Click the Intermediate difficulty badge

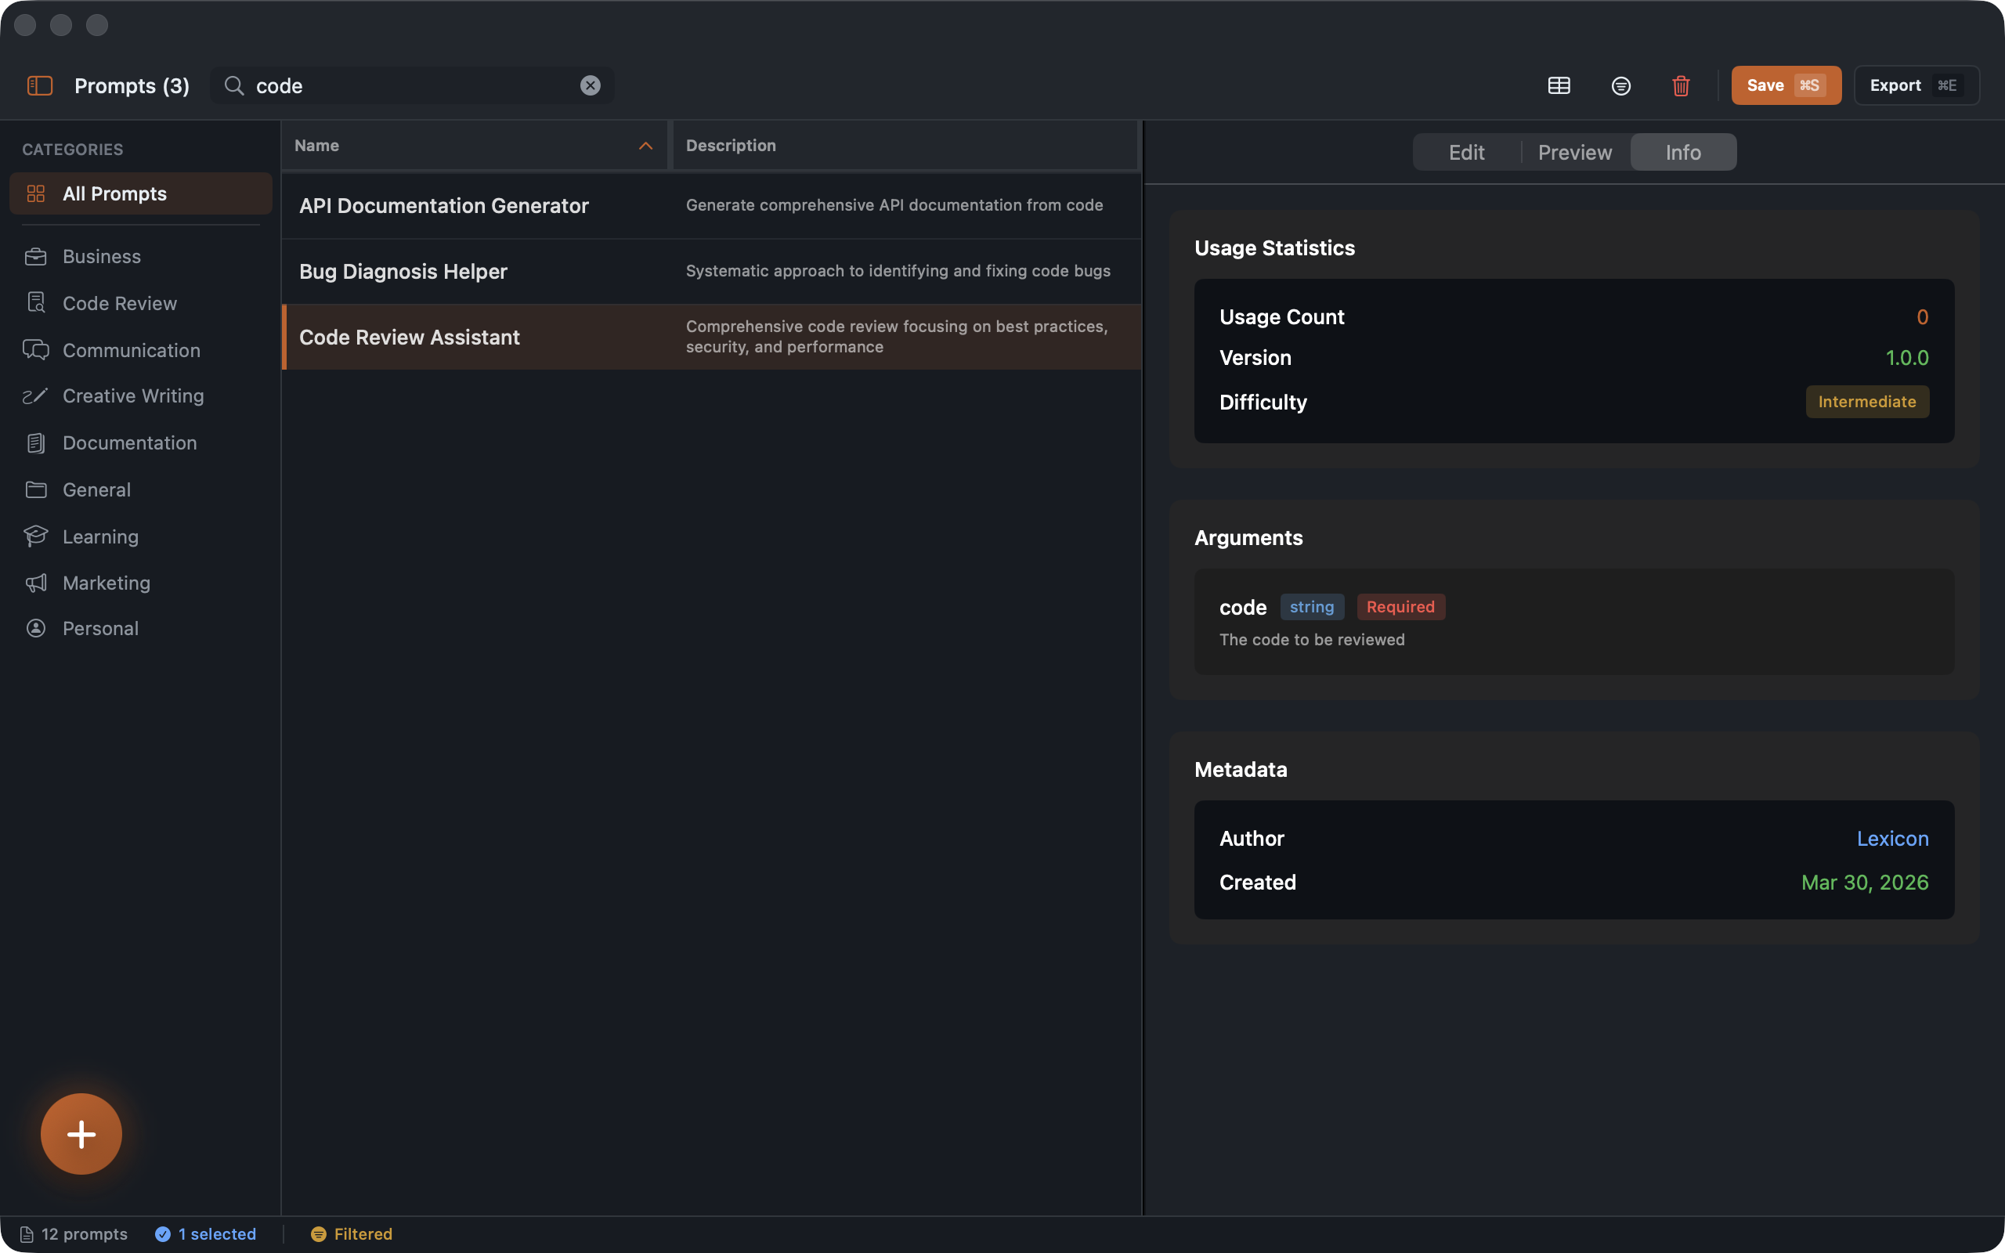click(x=1866, y=402)
